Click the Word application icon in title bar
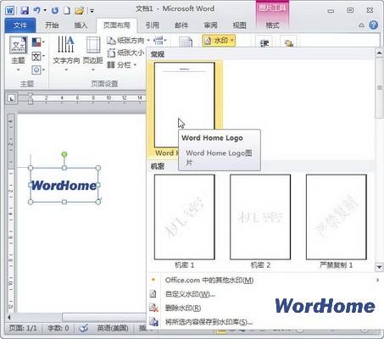The height and width of the screenshot is (339, 384). 9,11
